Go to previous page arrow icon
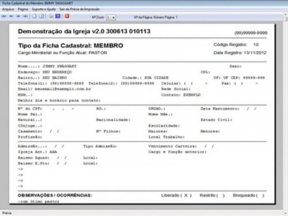 tap(11, 16)
